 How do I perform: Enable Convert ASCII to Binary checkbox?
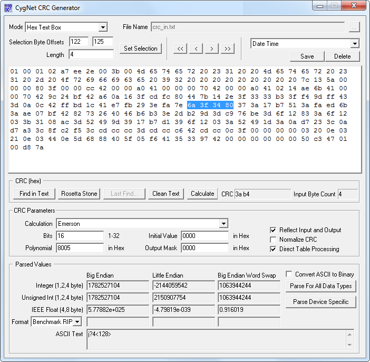(x=289, y=274)
